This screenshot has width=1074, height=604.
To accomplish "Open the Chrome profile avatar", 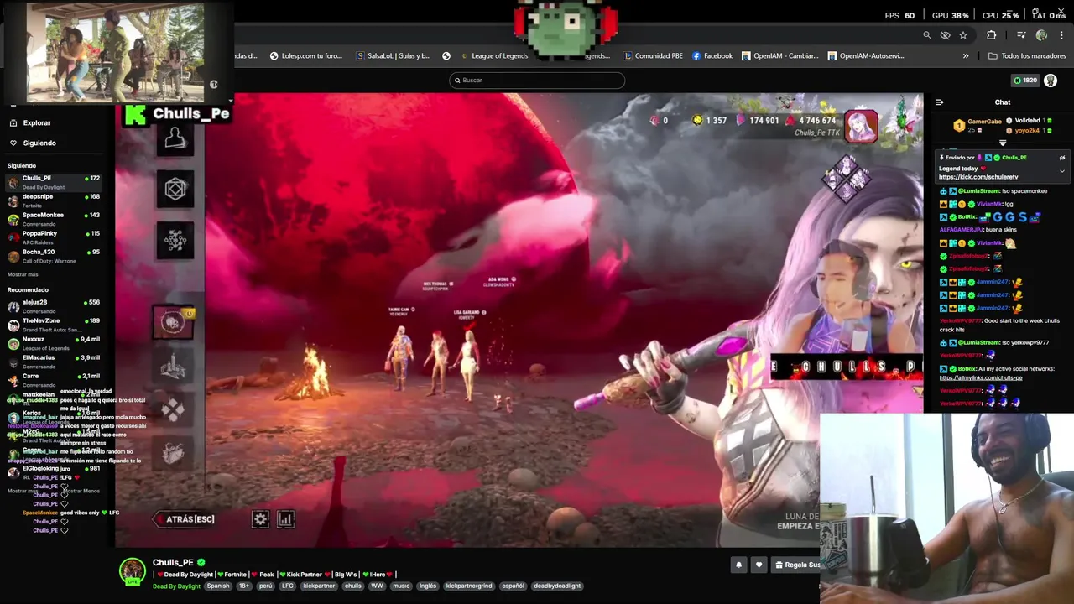I will tap(1041, 35).
